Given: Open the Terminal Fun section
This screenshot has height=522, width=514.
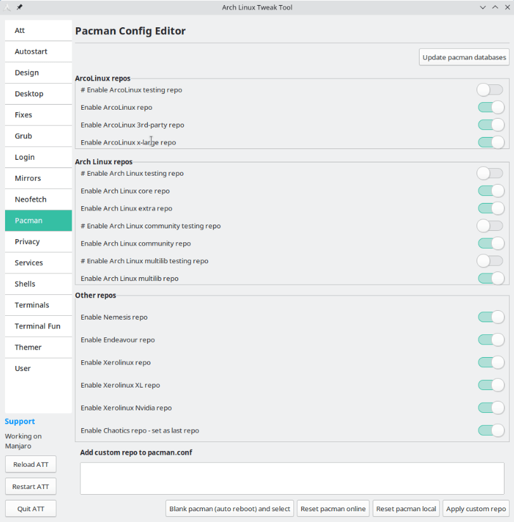Looking at the screenshot, I should 38,326.
